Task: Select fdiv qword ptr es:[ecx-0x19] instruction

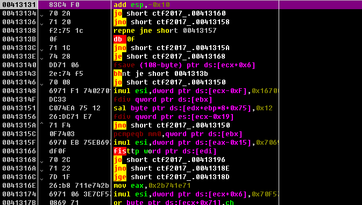Action: click(x=174, y=117)
